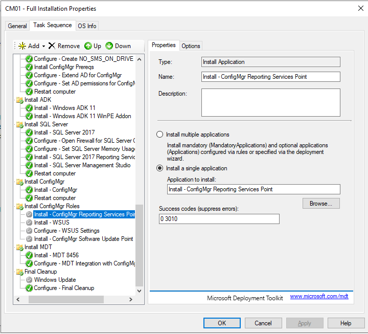Viewport: 368px width, 334px height.
Task: Switch to the Task Sequence tab
Action: coord(53,25)
